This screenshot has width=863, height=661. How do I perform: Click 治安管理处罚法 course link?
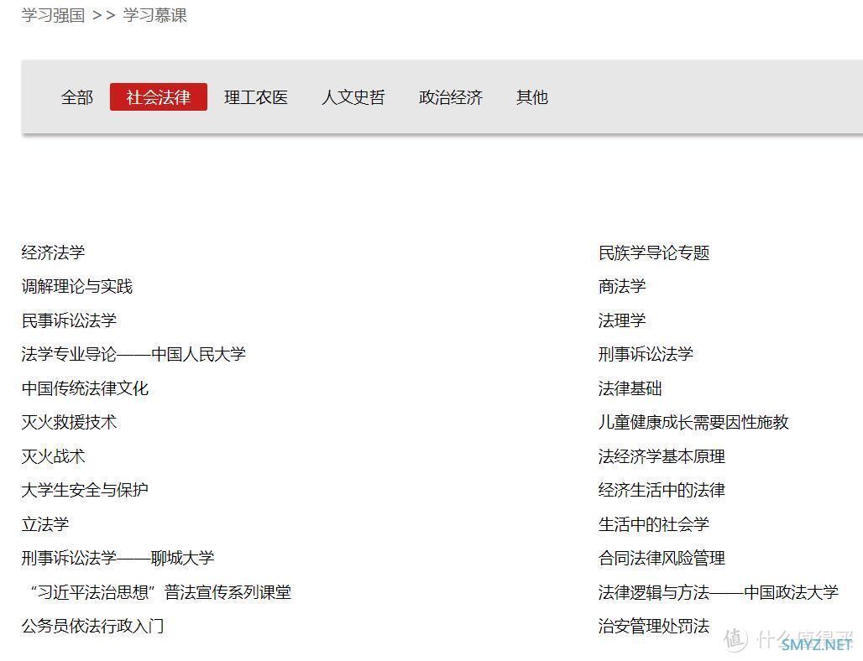(653, 626)
